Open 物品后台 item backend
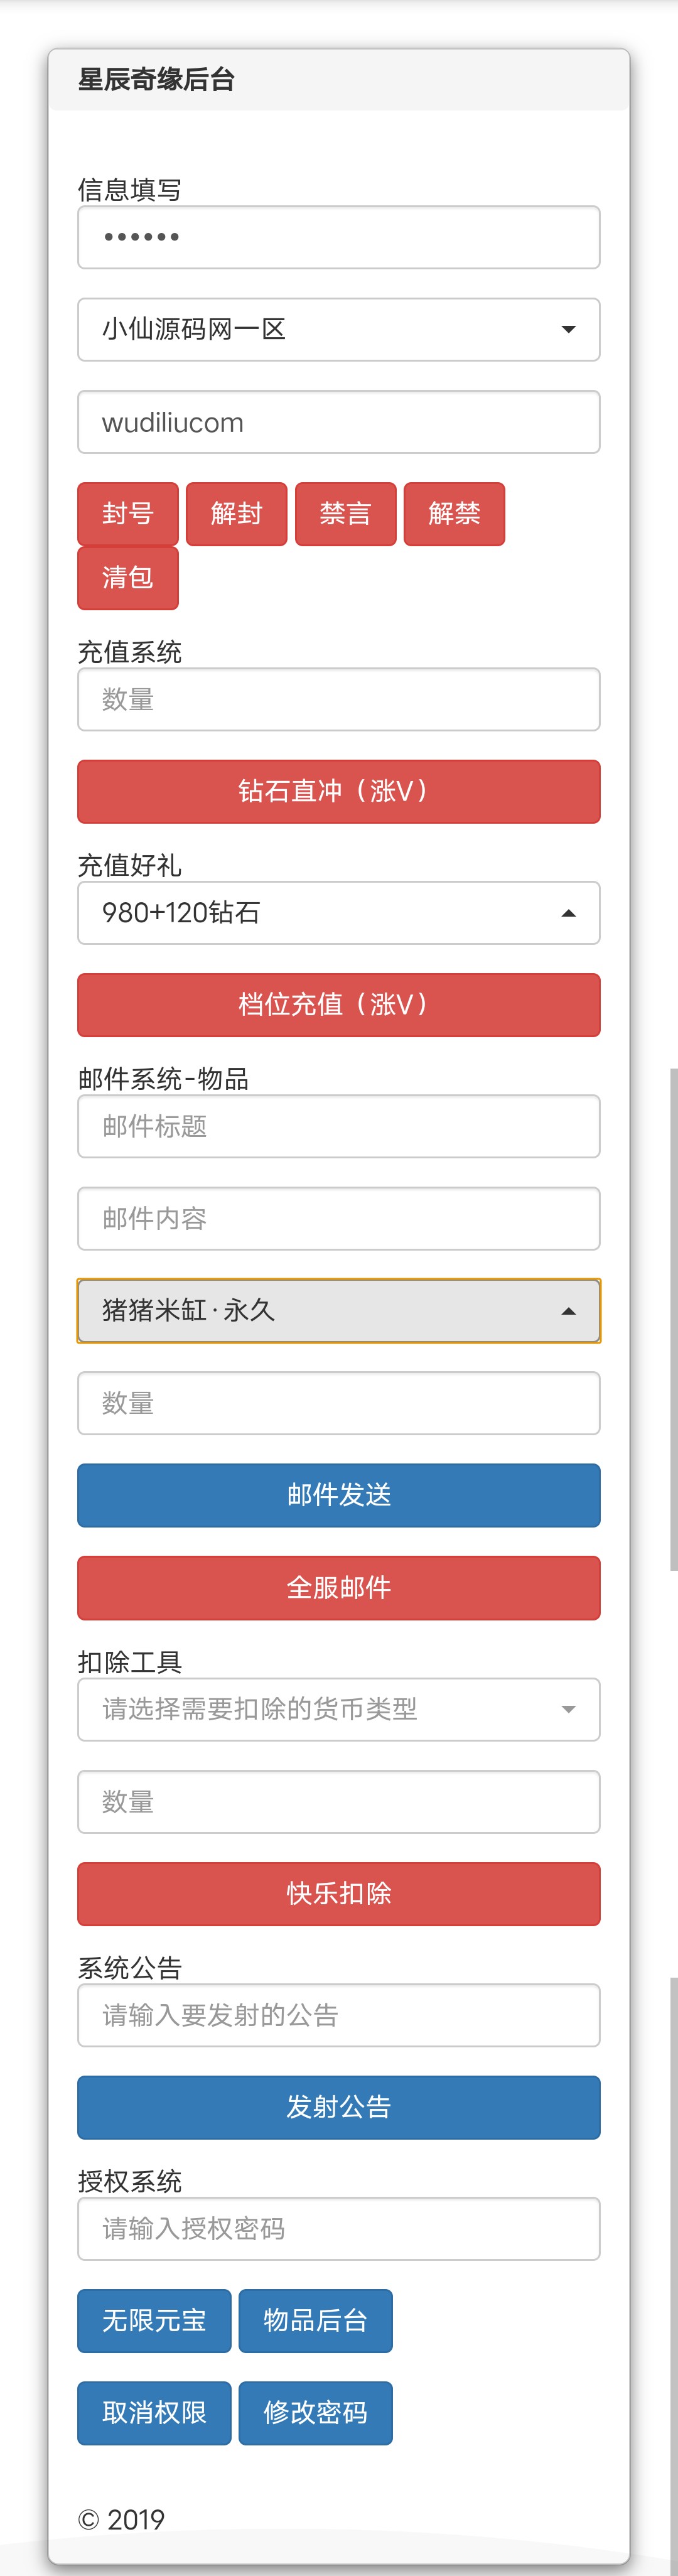Viewport: 678px width, 2576px height. [315, 2320]
